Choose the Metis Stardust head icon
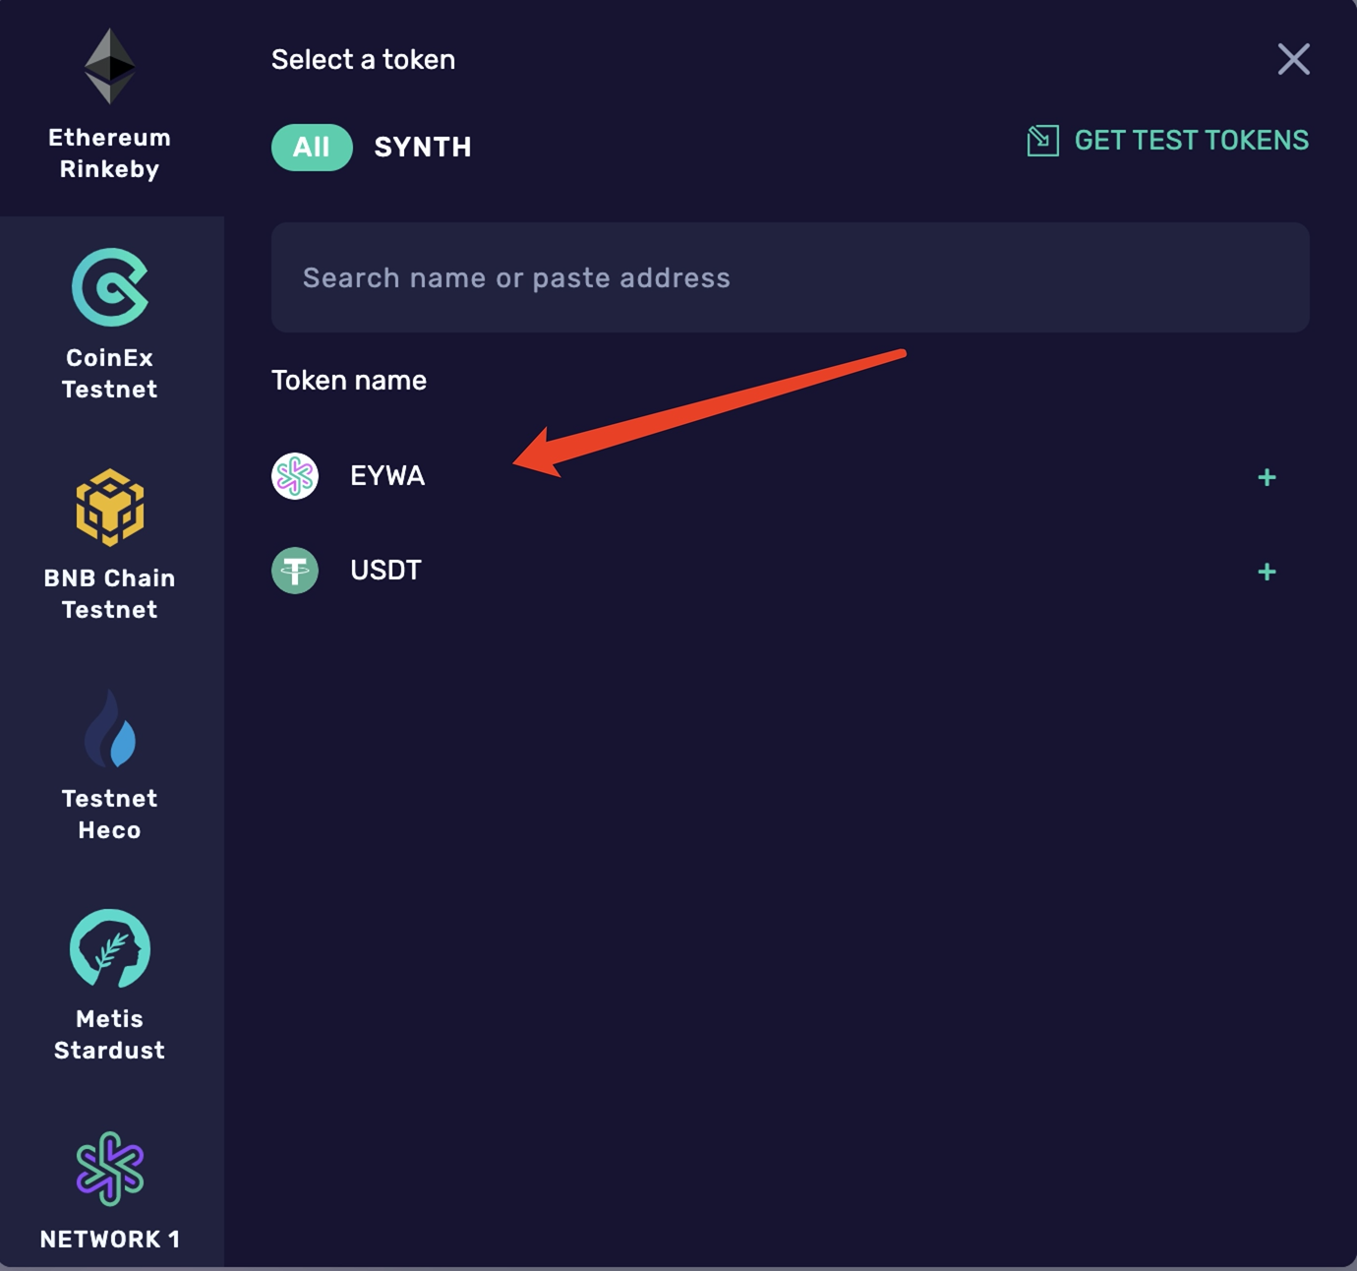 (109, 948)
